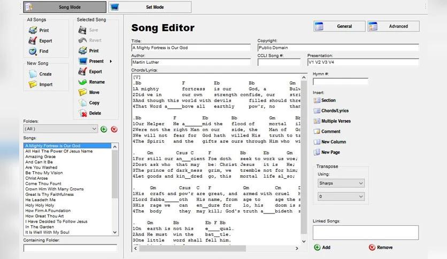Image resolution: width=447 pixels, height=259 pixels.
Task: Click the Presentation order field
Action: [x=363, y=62]
